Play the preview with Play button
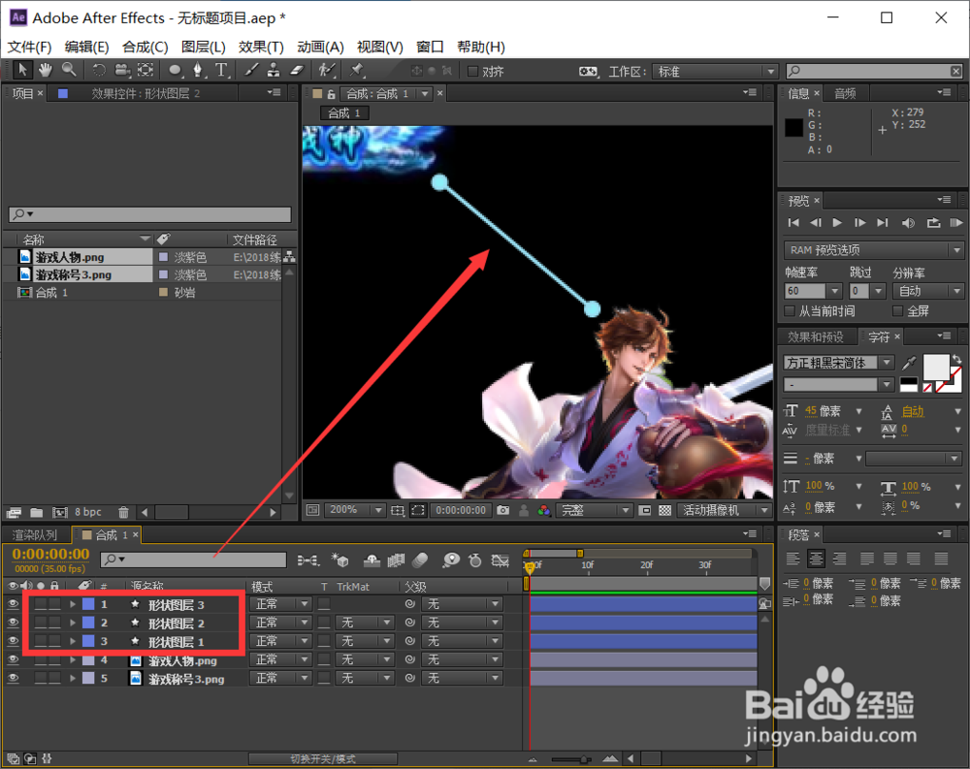The width and height of the screenshot is (970, 769). pyautogui.click(x=837, y=223)
